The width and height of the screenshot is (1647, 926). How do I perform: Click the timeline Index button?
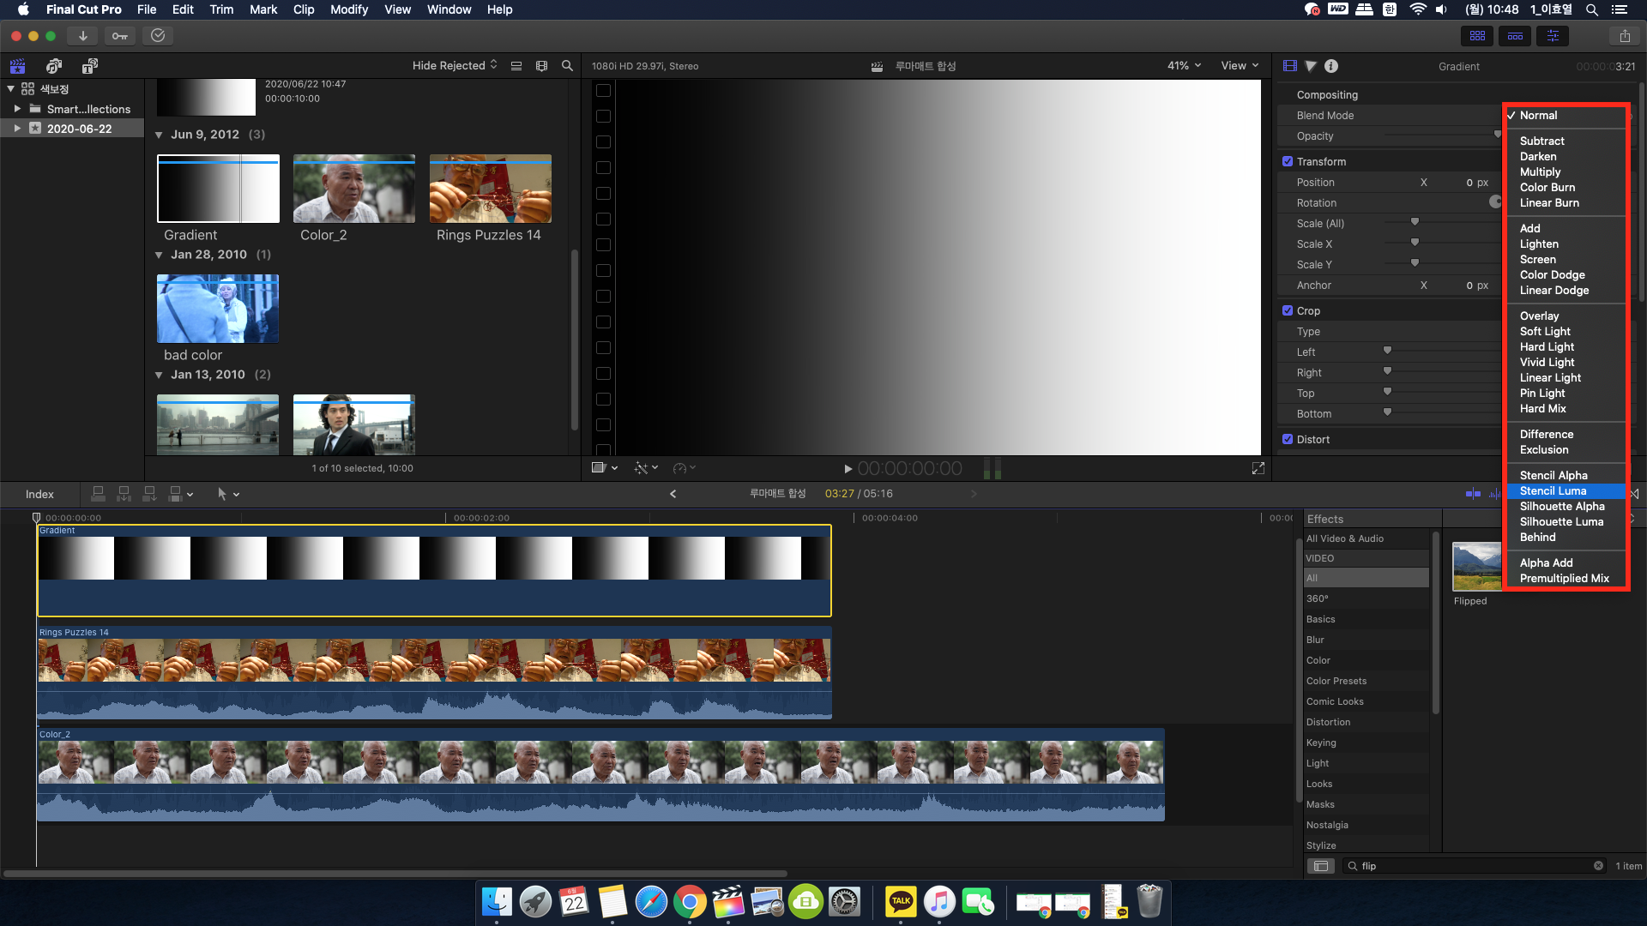tap(39, 494)
